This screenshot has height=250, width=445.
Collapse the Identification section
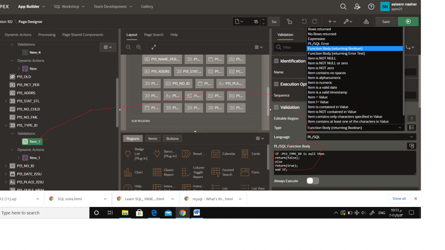point(276,61)
